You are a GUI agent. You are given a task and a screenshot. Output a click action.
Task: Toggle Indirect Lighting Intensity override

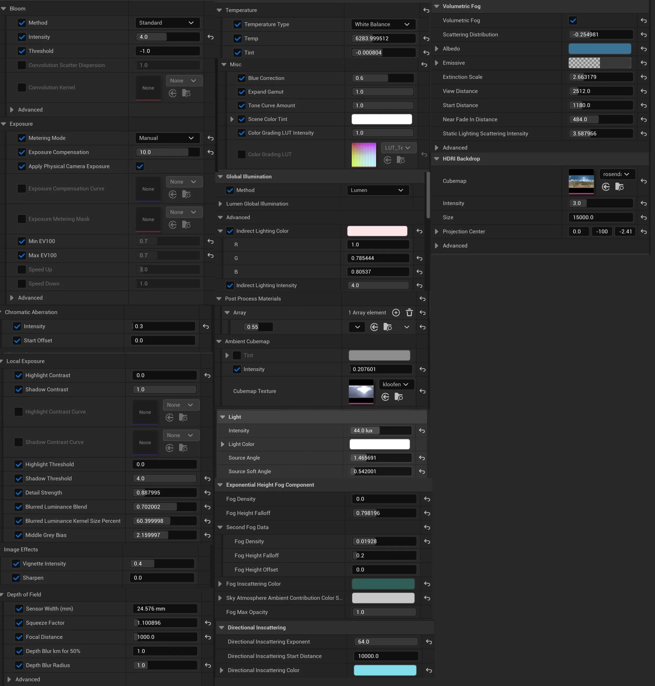230,285
